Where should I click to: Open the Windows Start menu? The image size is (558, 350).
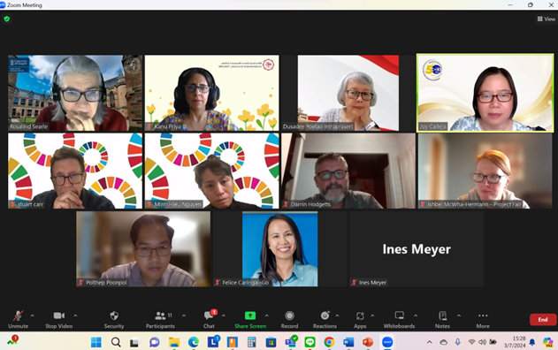point(96,342)
